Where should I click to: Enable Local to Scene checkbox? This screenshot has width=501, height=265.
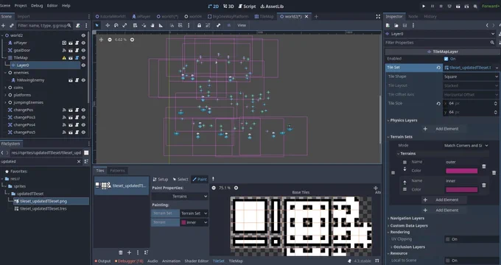(448, 260)
